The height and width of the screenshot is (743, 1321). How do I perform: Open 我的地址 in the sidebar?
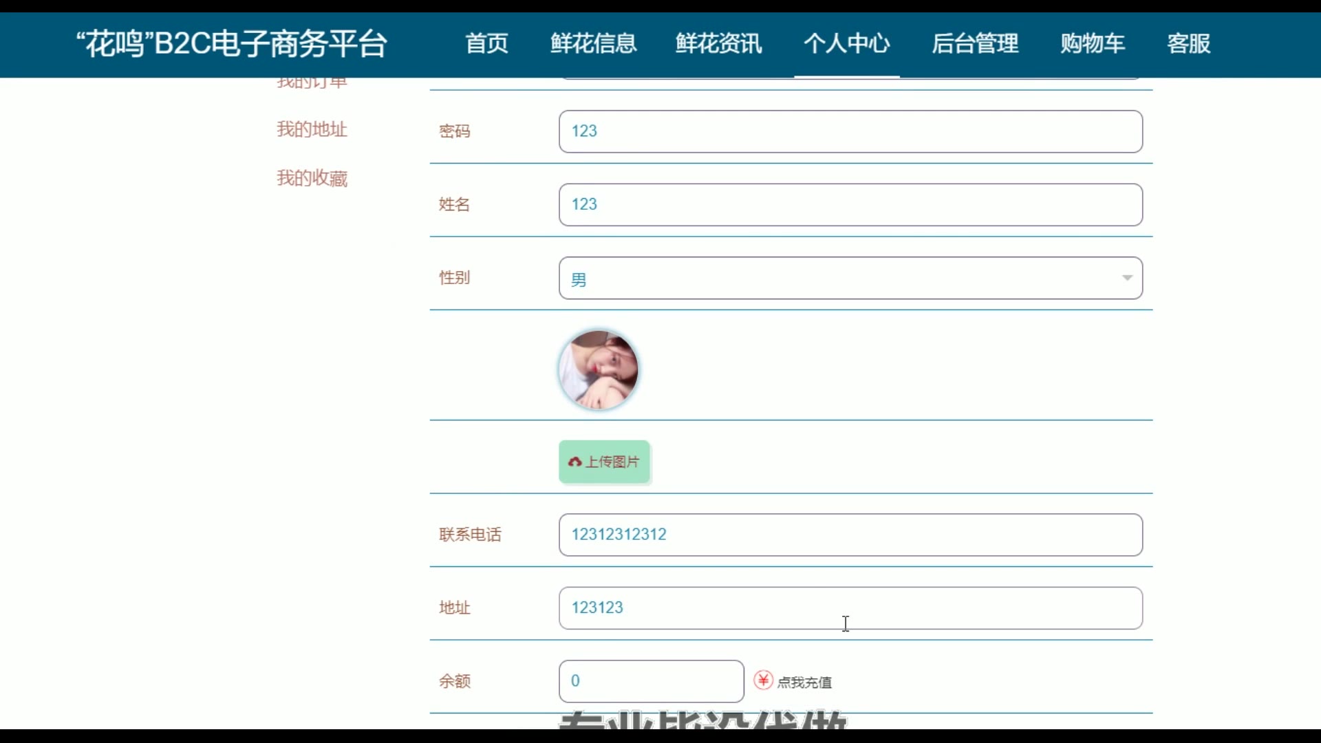(x=312, y=129)
